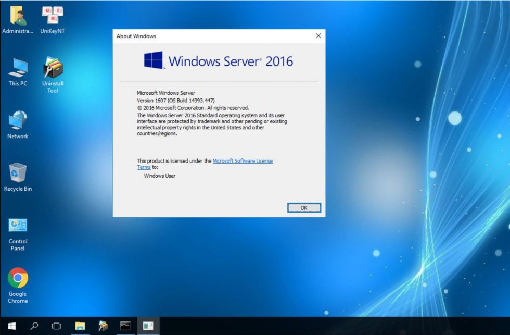Open Microsoft Software License link
510x335 pixels.
tap(243, 161)
